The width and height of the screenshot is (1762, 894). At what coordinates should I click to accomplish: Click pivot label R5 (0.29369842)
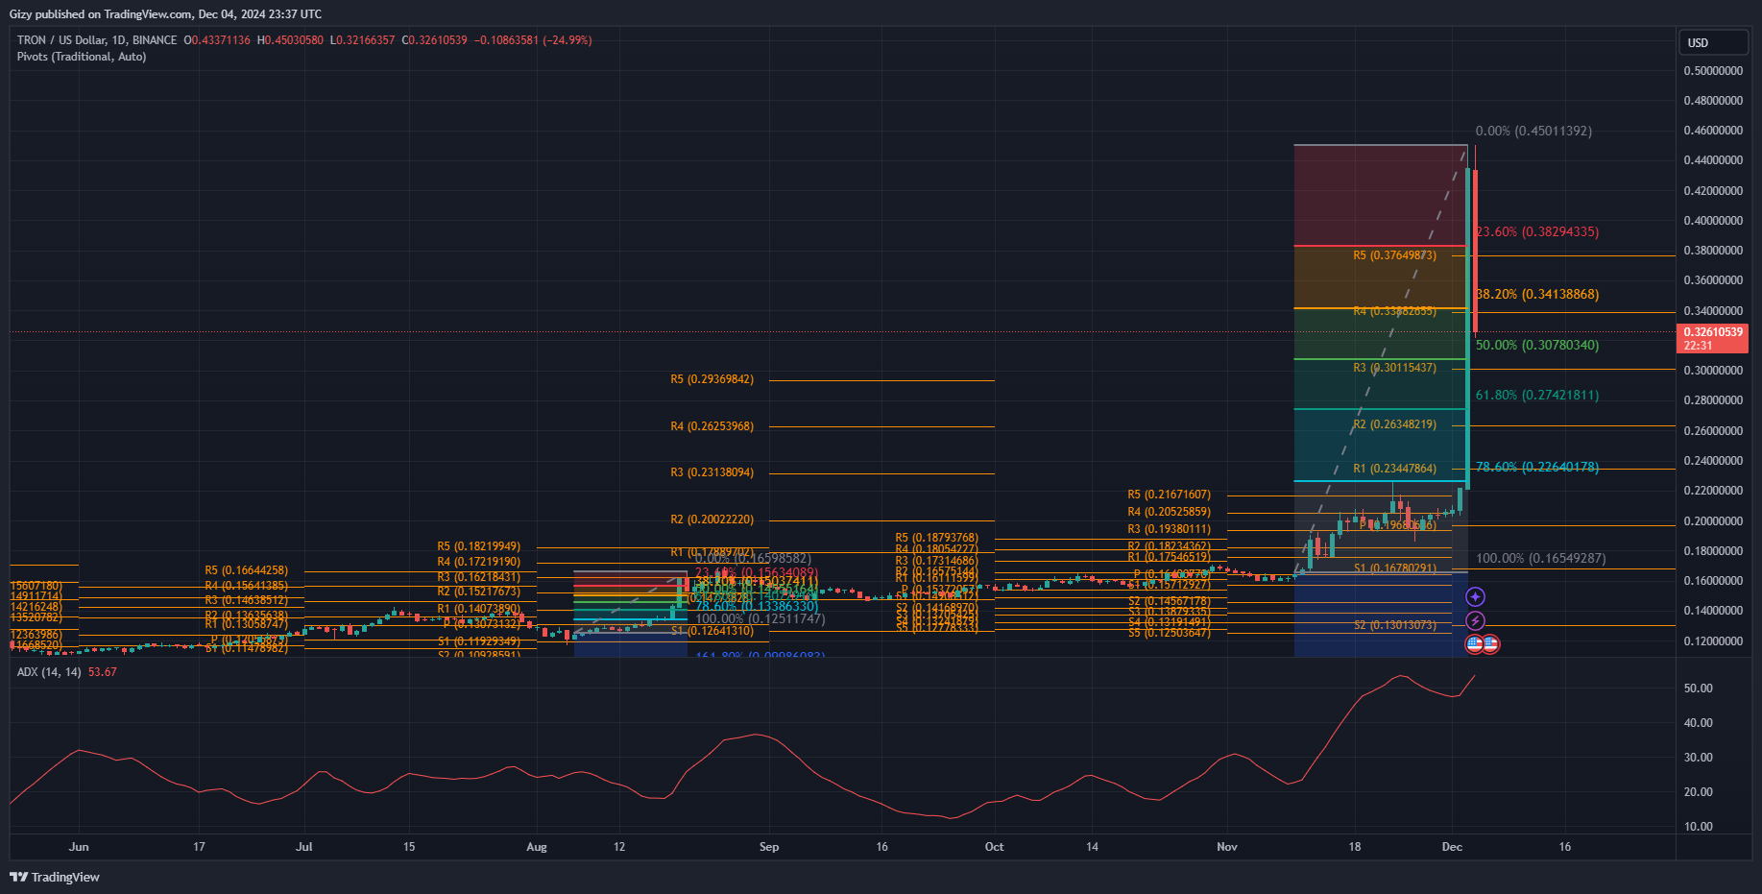[x=712, y=379]
